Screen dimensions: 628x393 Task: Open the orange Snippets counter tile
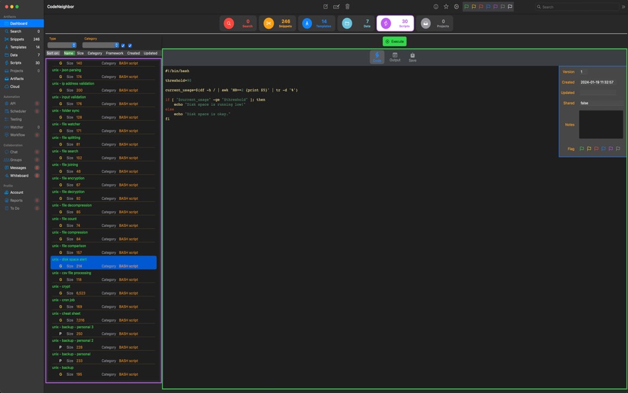(277, 24)
